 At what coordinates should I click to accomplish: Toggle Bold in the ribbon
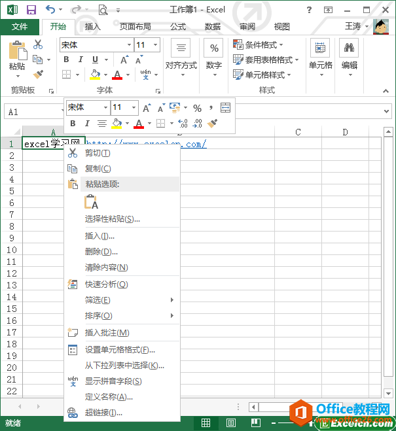[66, 60]
